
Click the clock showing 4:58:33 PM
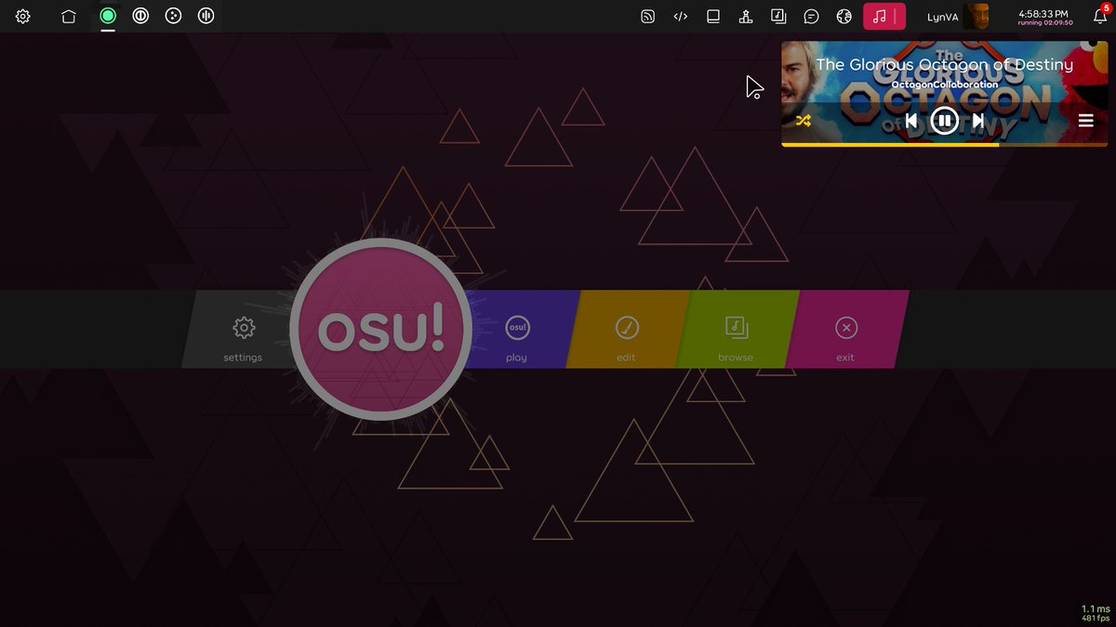[1045, 16]
